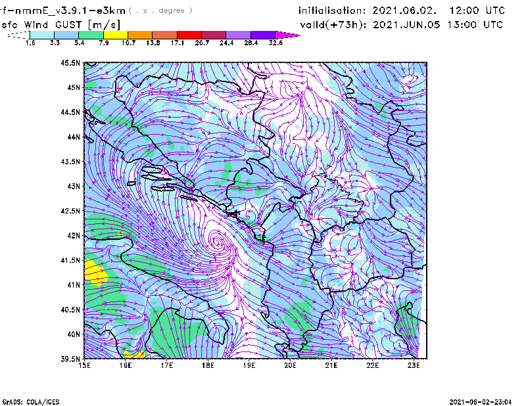Click the green 5.4–7.9 legend swatch
The height and width of the screenshot is (406, 526).
click(91, 35)
